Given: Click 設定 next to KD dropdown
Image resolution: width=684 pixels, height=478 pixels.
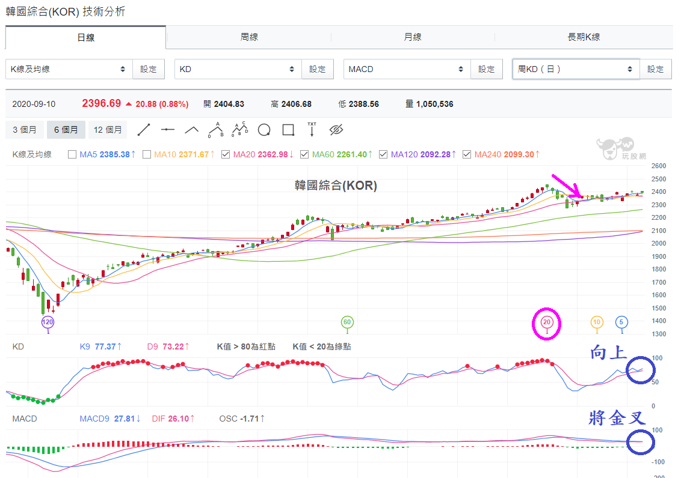Looking at the screenshot, I should click(318, 69).
